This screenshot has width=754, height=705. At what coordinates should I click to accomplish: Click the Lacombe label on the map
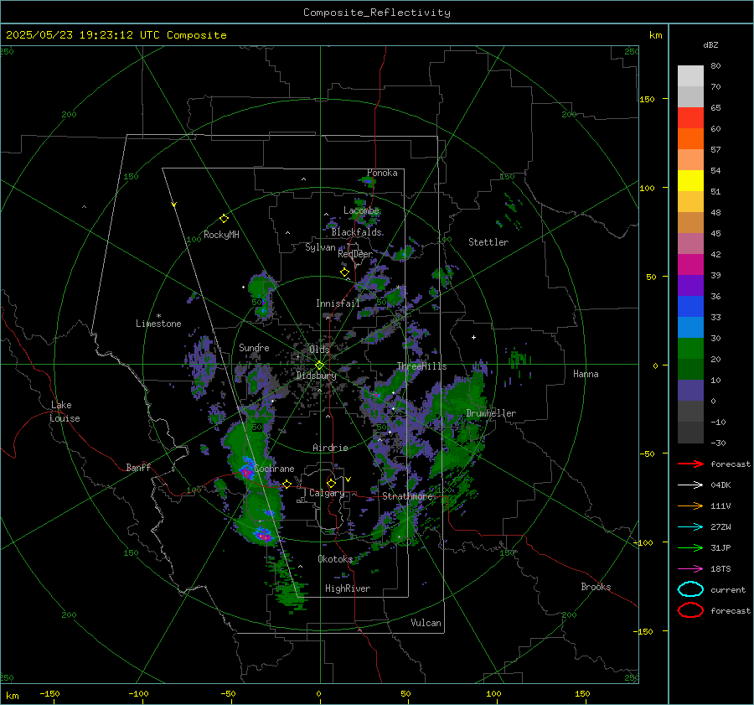coord(361,210)
